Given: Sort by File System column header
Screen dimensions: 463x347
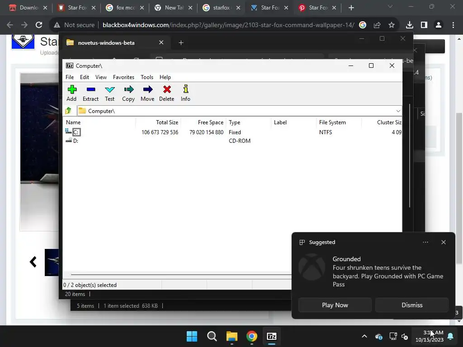Looking at the screenshot, I should point(339,122).
